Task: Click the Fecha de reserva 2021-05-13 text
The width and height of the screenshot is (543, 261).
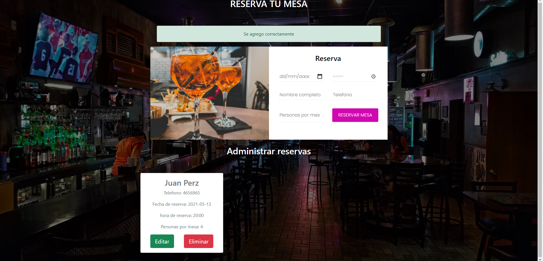Action: coord(182,204)
